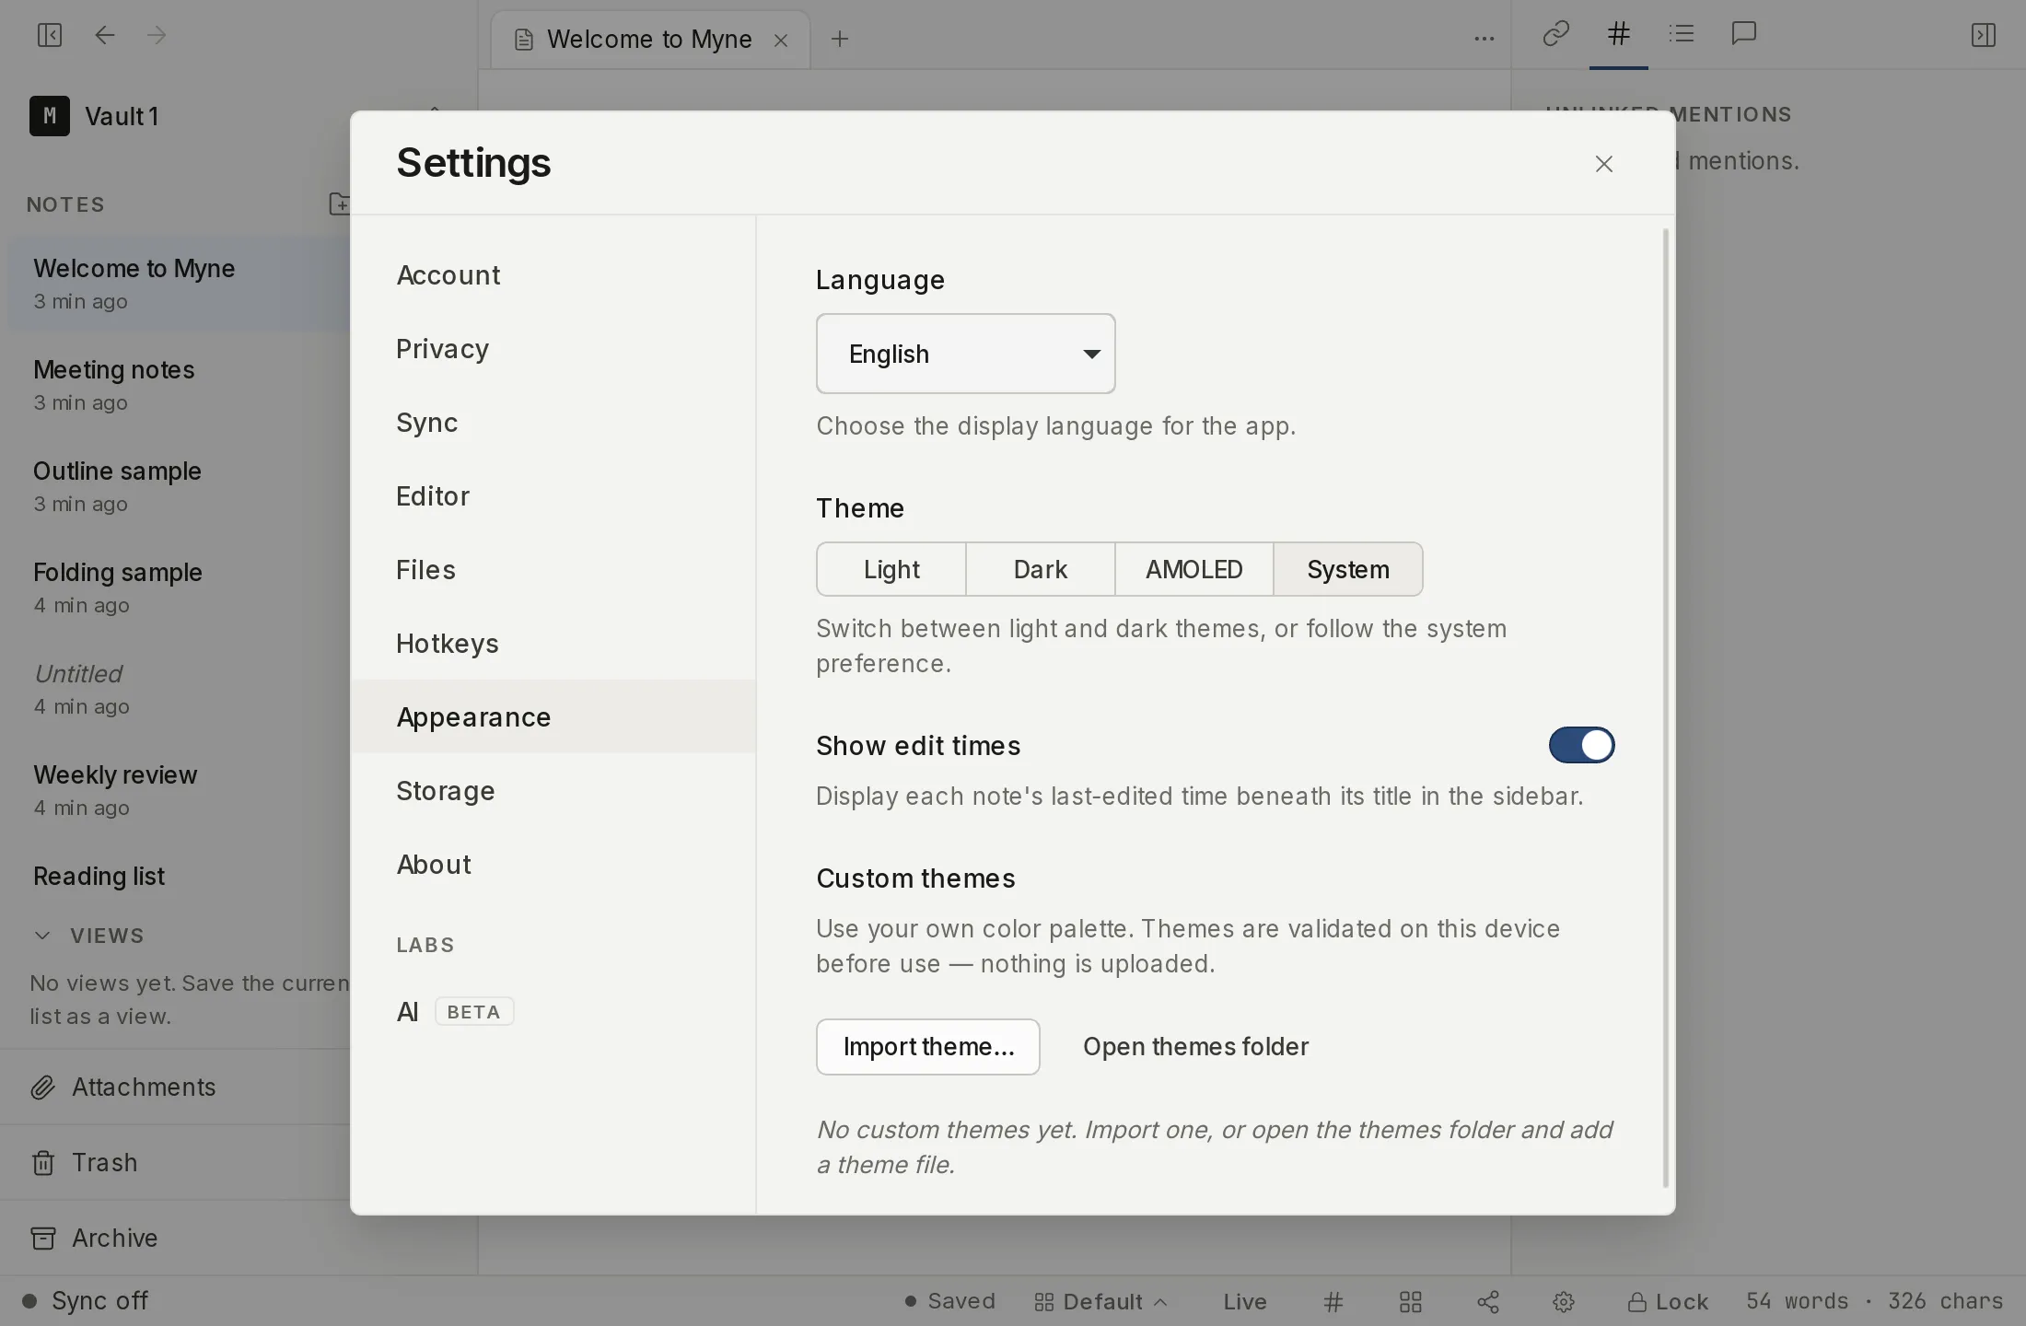This screenshot has height=1326, width=2026.
Task: Open the English language dropdown
Action: 965,354
